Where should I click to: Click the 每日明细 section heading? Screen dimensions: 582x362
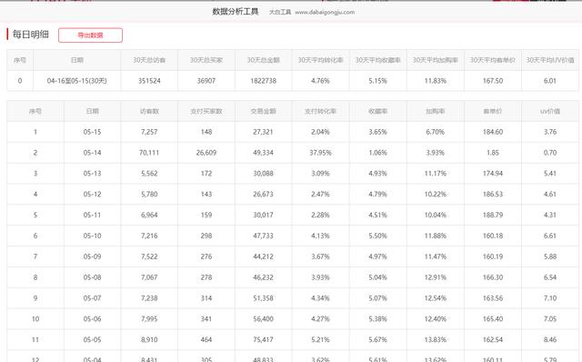pyautogui.click(x=30, y=35)
